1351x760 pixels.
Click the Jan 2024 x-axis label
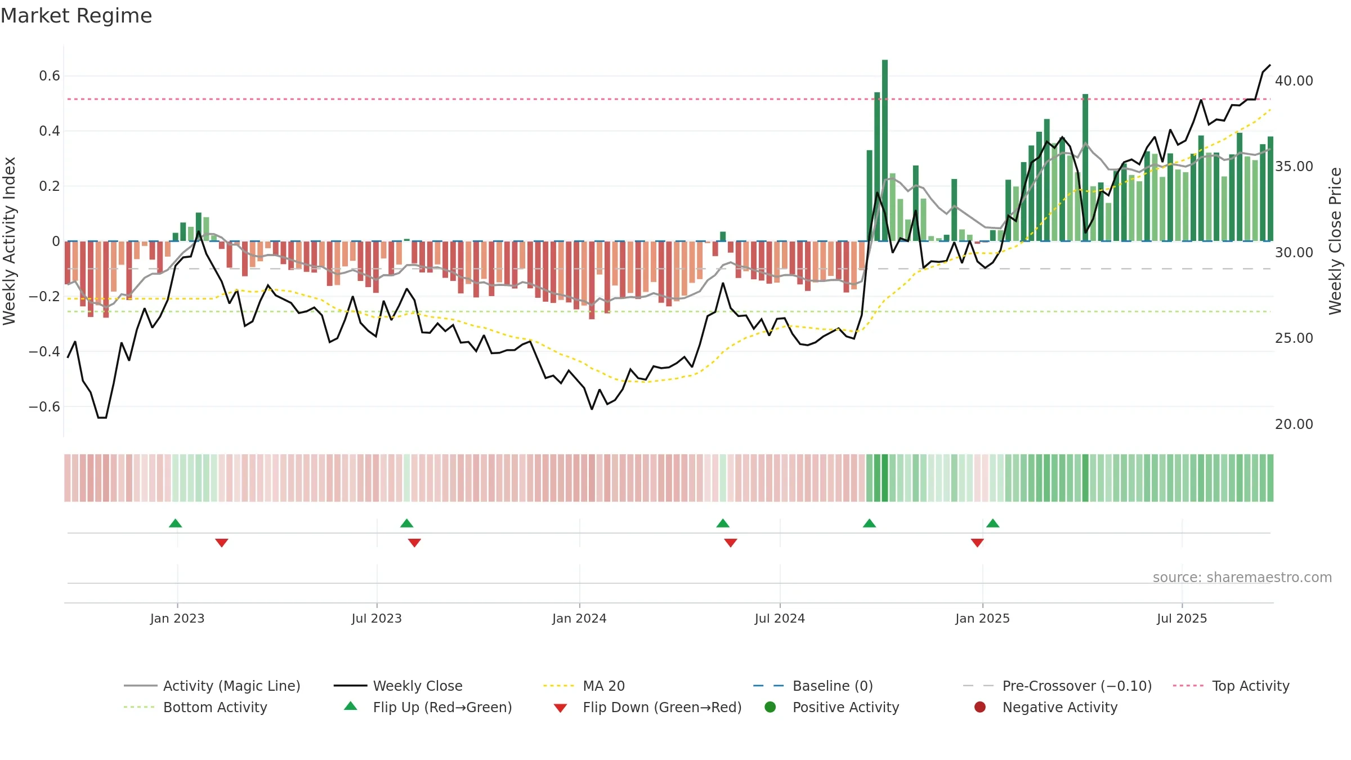tap(579, 618)
